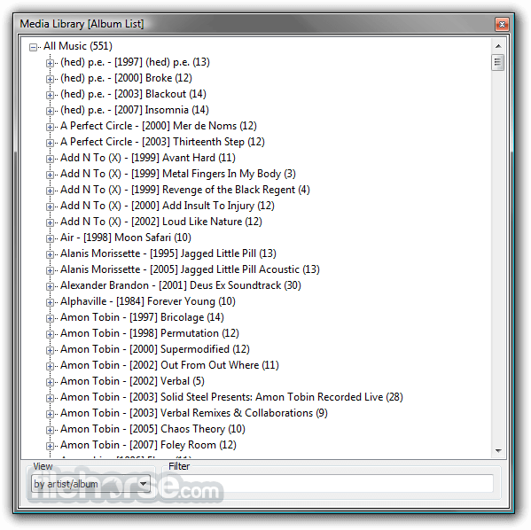Select "Amon Tobin - [2005] Chaos Theory (10)"

pyautogui.click(x=152, y=429)
